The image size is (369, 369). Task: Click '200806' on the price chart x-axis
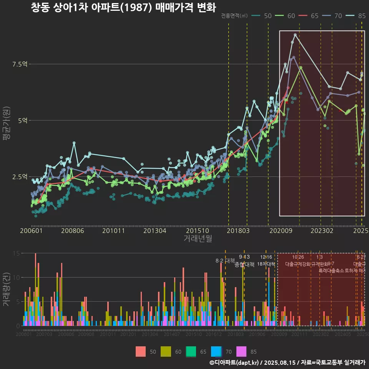click(x=73, y=231)
